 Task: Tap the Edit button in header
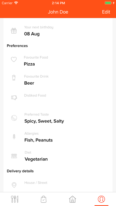(106, 12)
